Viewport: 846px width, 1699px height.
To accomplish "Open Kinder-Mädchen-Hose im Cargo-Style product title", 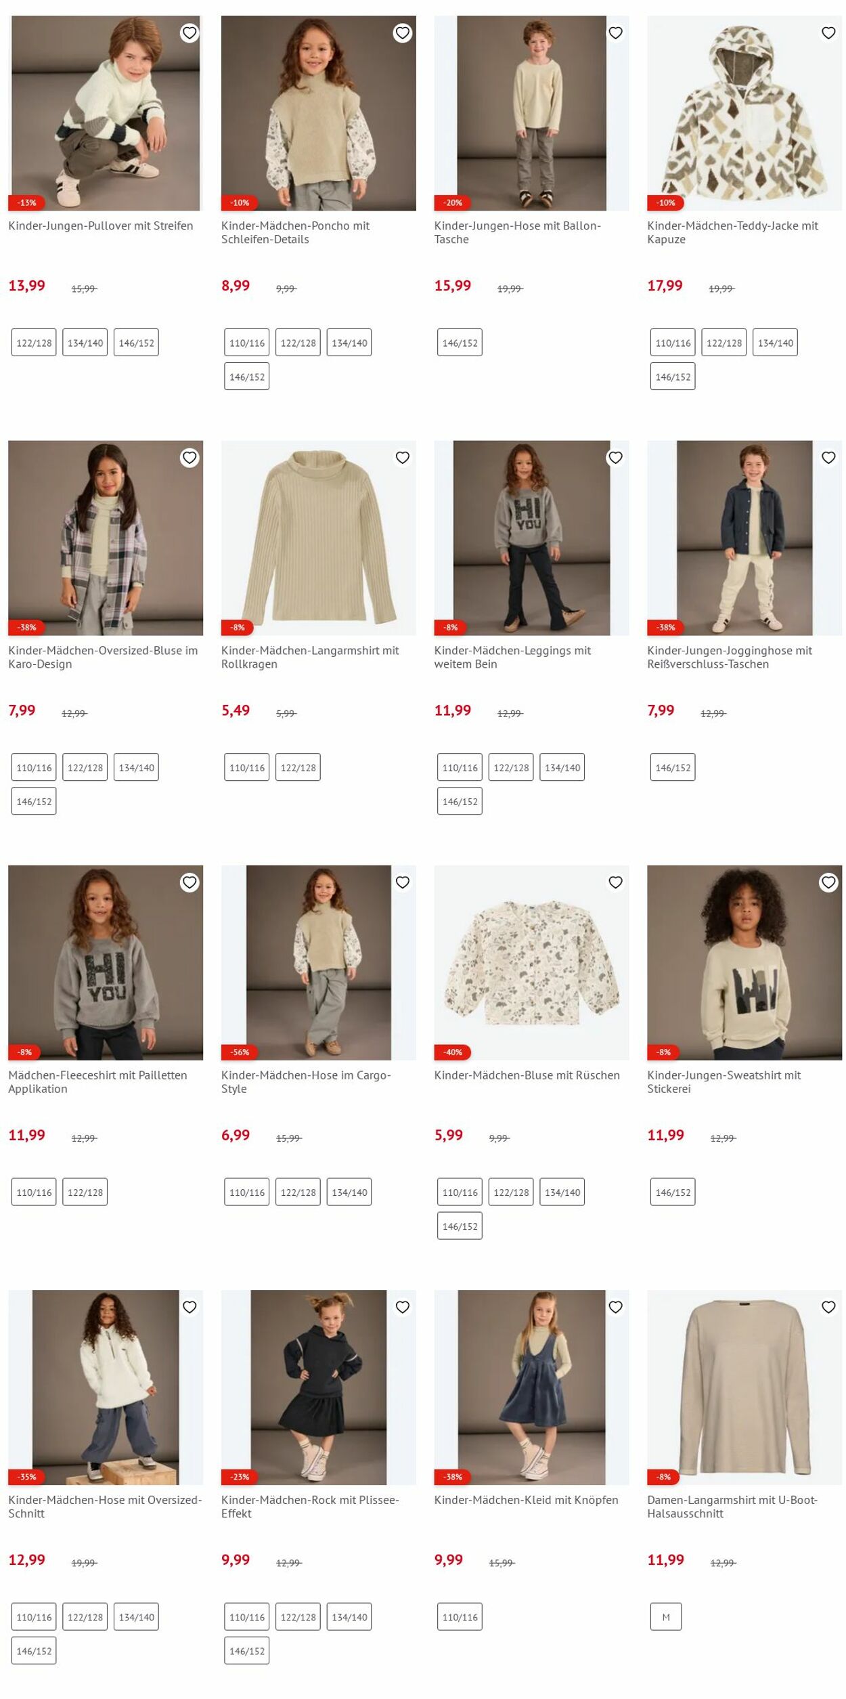I will [306, 1081].
